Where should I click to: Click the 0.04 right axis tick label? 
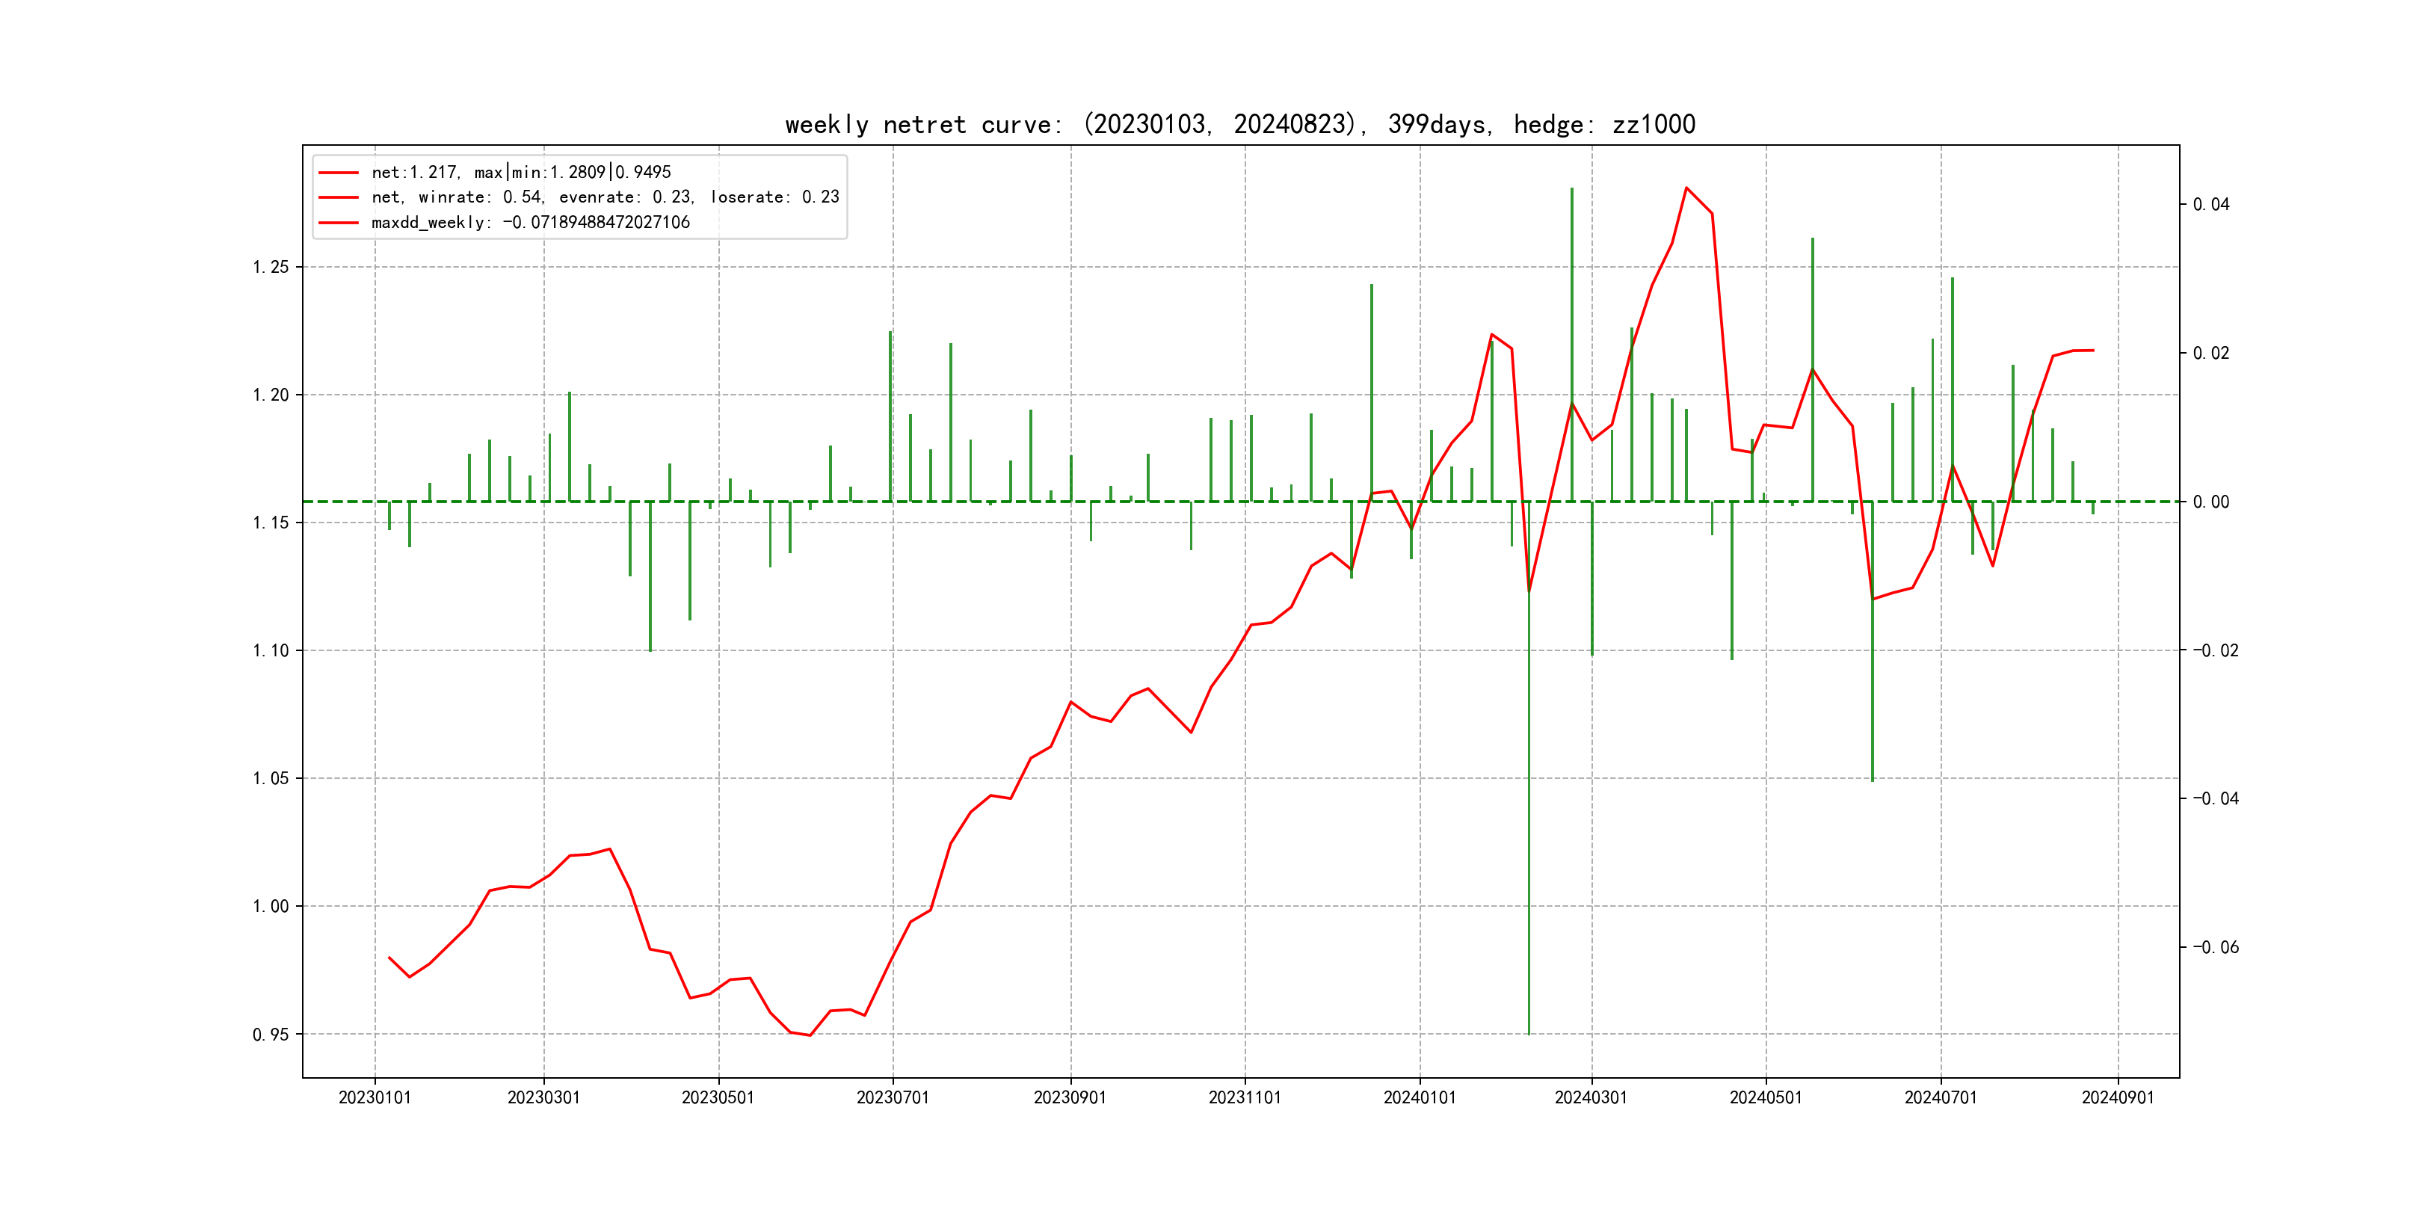[2210, 204]
